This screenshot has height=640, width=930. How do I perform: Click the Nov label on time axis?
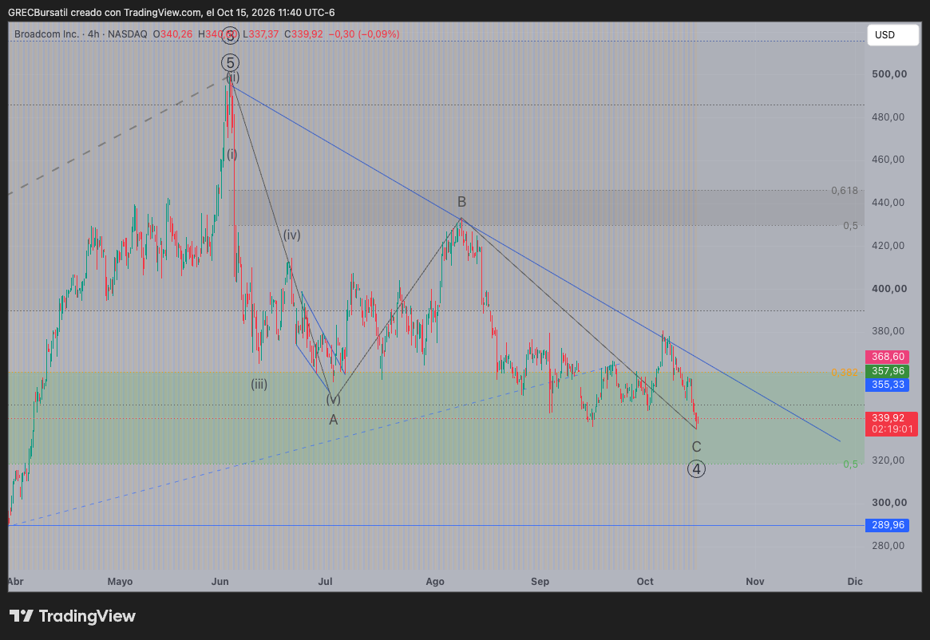point(755,581)
